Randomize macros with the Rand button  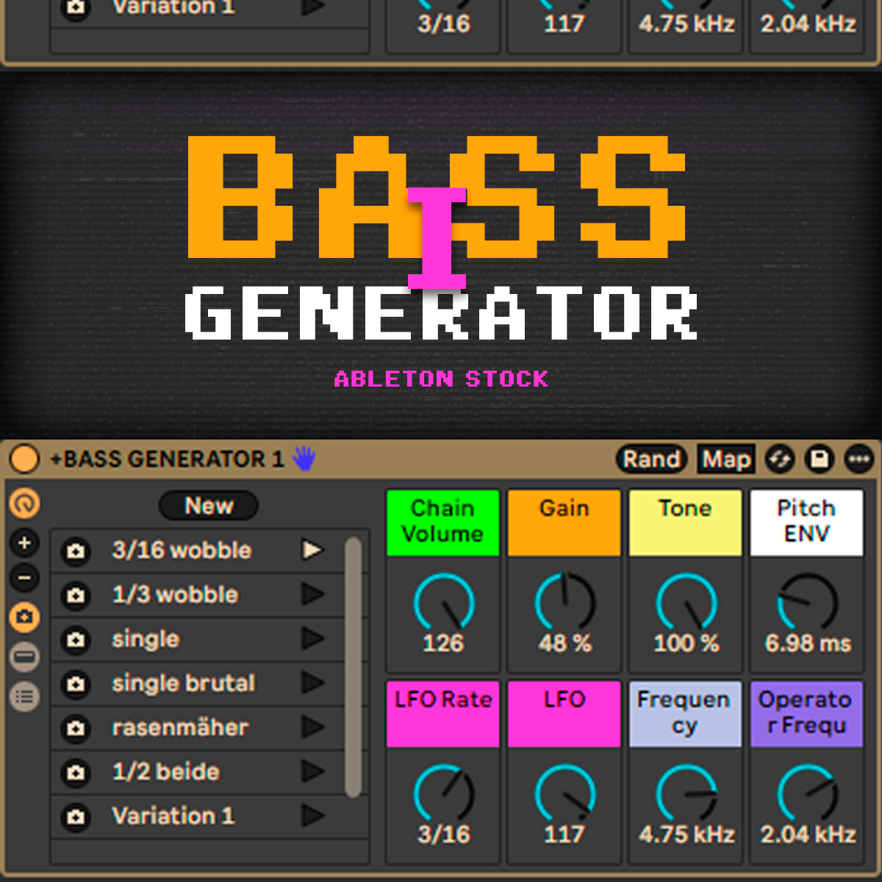[651, 459]
